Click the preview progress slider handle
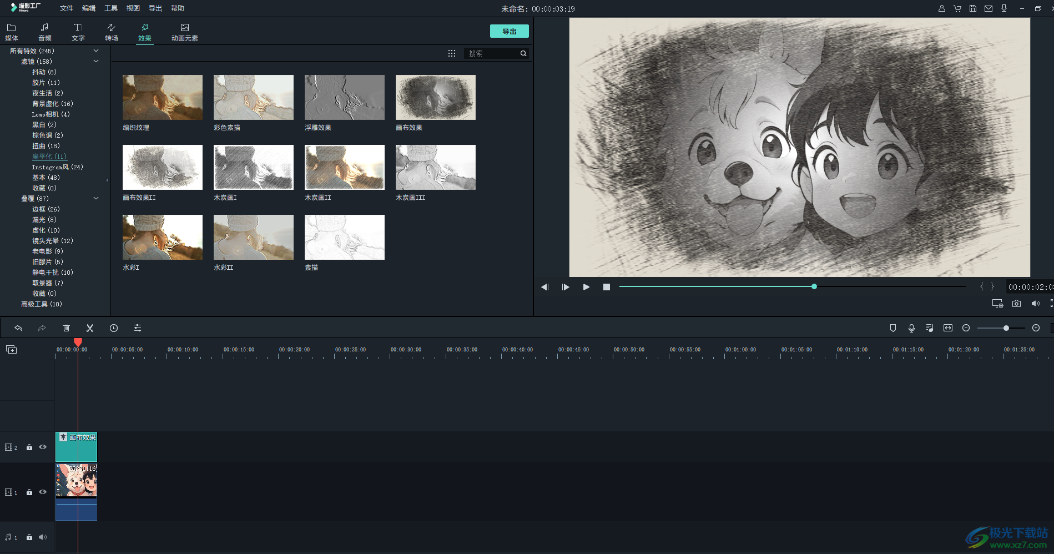Viewport: 1054px width, 554px height. click(814, 286)
